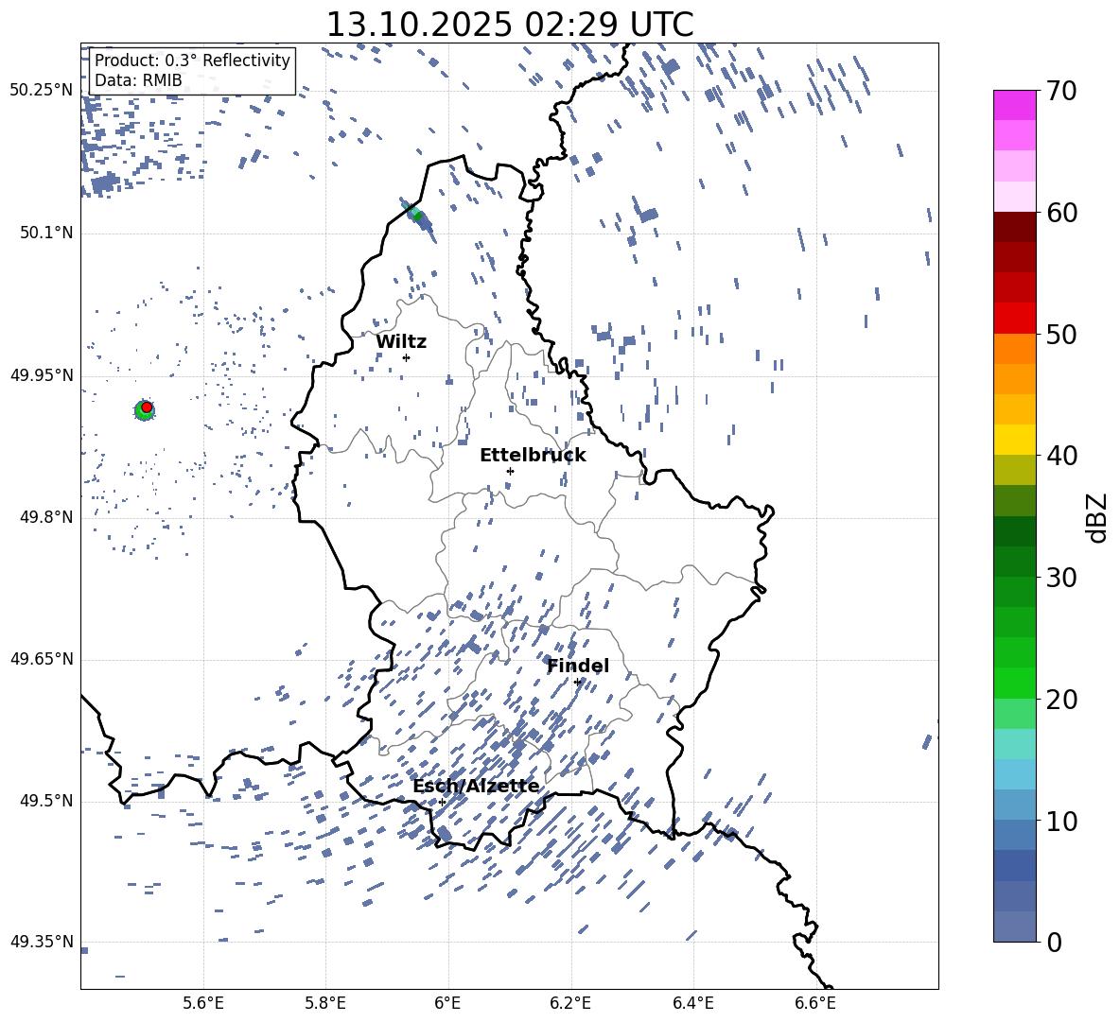Click the Wiltz location cross marker
Viewport: 1120px width, 1022px height.
pos(406,357)
